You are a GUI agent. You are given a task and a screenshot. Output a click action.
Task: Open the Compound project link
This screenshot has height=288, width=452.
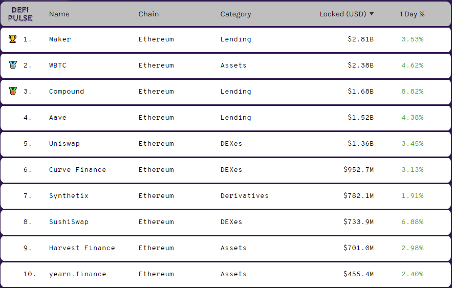pyautogui.click(x=67, y=92)
